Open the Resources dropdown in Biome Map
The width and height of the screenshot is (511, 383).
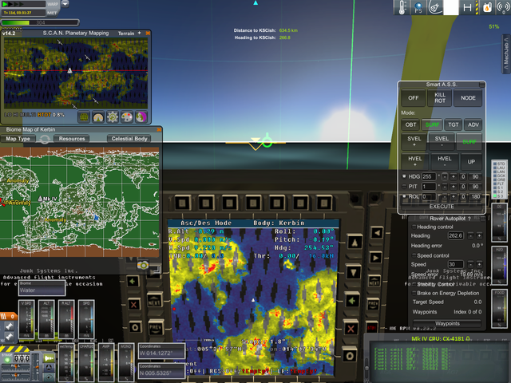click(x=72, y=139)
